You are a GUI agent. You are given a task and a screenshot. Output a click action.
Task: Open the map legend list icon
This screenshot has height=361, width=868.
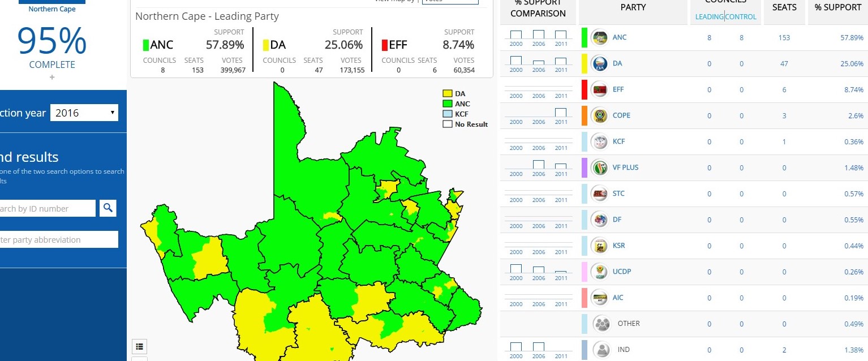(x=139, y=346)
